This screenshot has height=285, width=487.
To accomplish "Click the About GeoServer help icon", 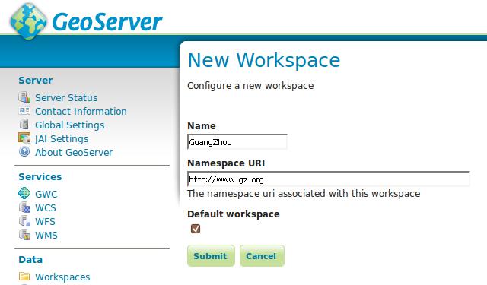I will coord(24,152).
